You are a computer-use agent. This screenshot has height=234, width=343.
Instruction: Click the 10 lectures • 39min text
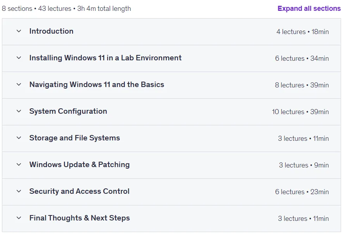300,112
